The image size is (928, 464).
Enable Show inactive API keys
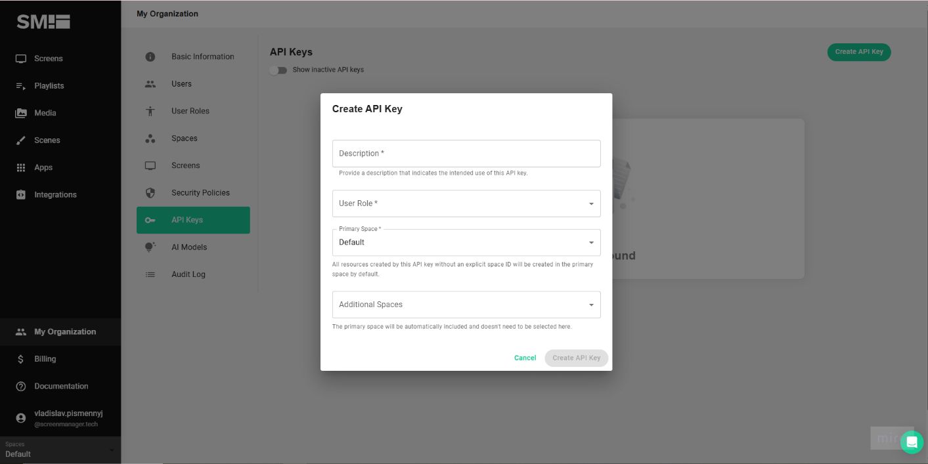point(277,70)
